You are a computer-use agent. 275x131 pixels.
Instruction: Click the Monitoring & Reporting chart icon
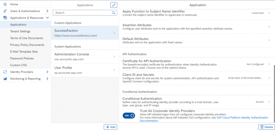pos(5,78)
